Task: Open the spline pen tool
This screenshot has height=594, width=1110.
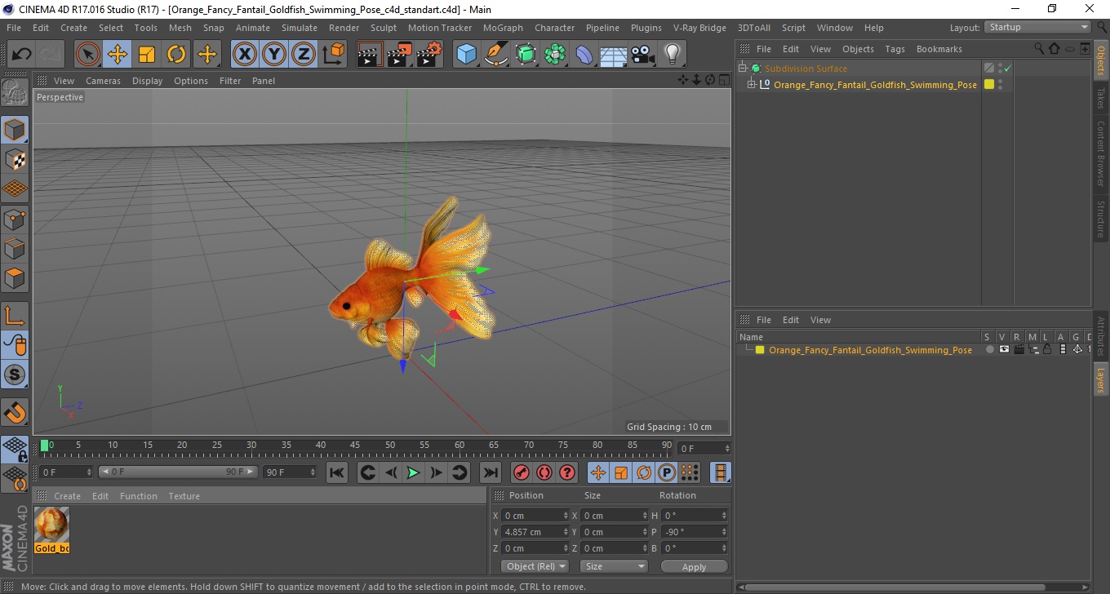Action: tap(495, 55)
